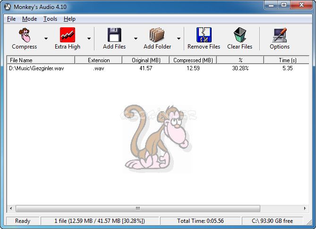316x229 pixels.
Task: Click the .wav extension cell
Action: [99, 68]
